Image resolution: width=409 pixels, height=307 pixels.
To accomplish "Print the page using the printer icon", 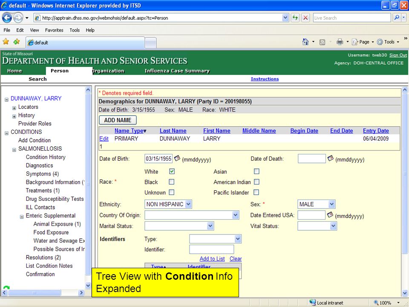I will pos(340,42).
